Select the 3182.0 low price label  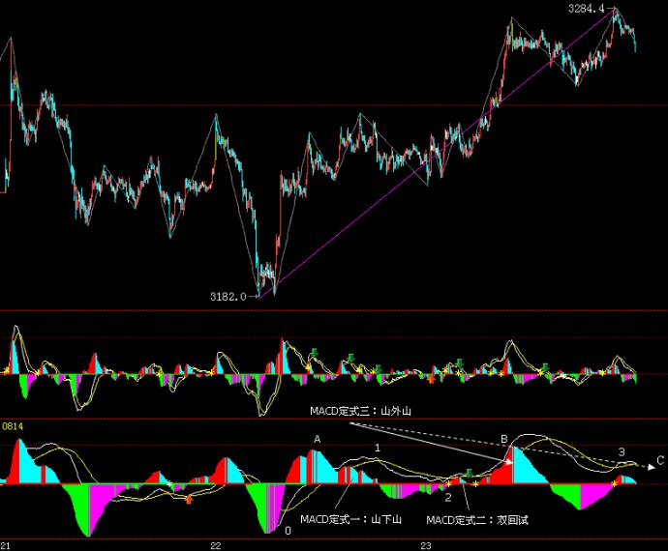click(228, 296)
